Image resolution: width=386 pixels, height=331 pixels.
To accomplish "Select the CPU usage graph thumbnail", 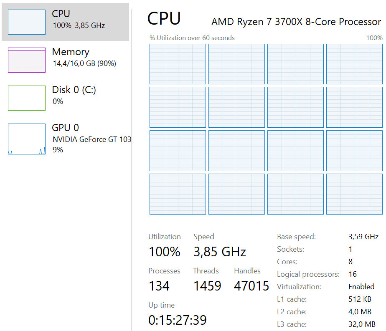I will click(x=27, y=22).
